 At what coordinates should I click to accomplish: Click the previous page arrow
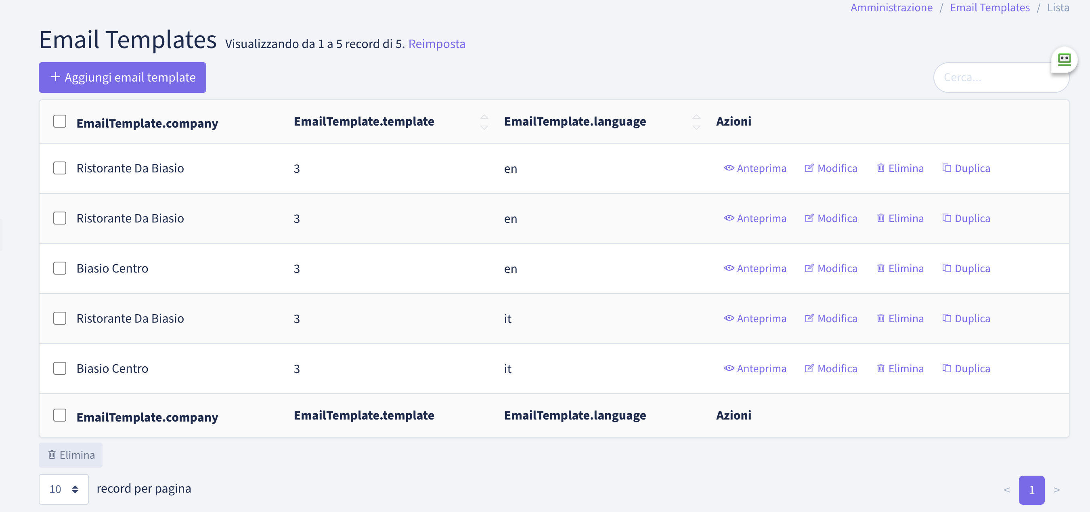tap(1007, 490)
